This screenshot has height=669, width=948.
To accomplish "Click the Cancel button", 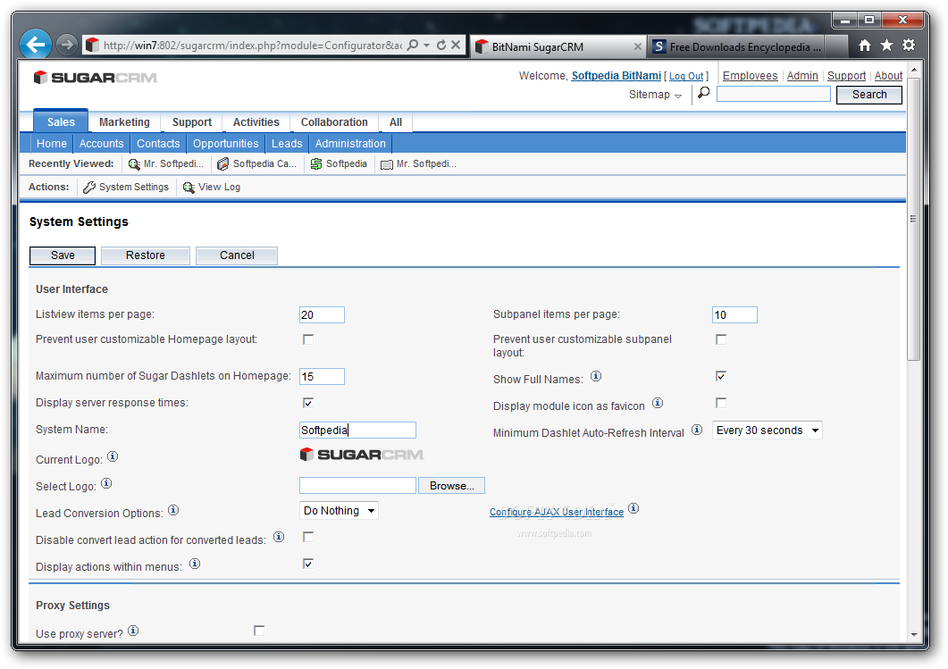I will pos(237,255).
